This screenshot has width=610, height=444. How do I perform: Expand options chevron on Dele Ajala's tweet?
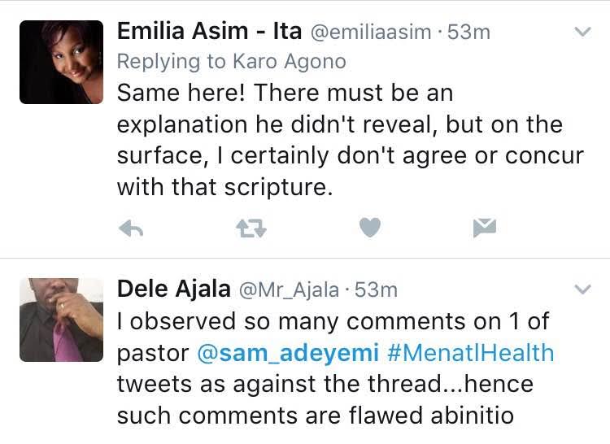pos(582,289)
